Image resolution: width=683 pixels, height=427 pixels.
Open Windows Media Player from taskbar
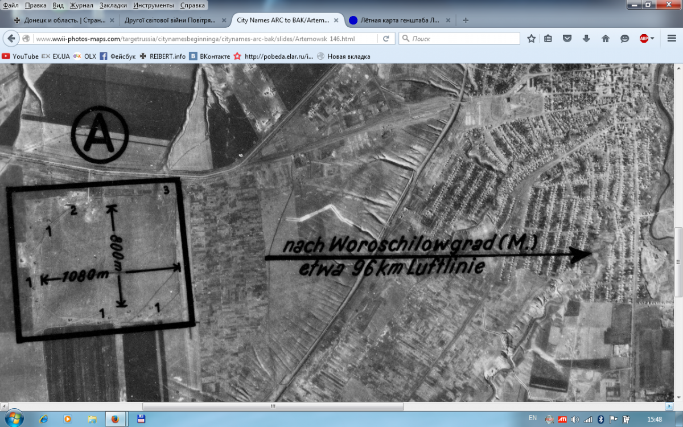point(68,419)
